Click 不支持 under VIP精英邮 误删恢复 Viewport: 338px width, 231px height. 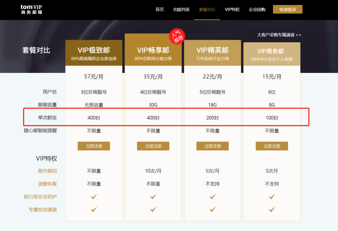click(x=212, y=184)
